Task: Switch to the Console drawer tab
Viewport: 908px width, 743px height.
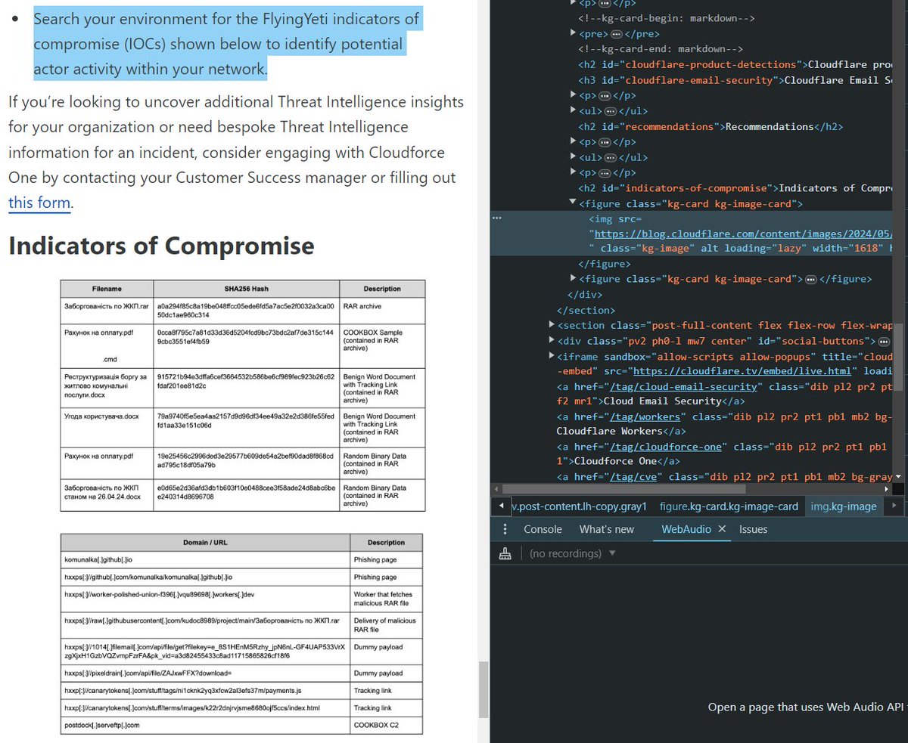Action: [543, 529]
